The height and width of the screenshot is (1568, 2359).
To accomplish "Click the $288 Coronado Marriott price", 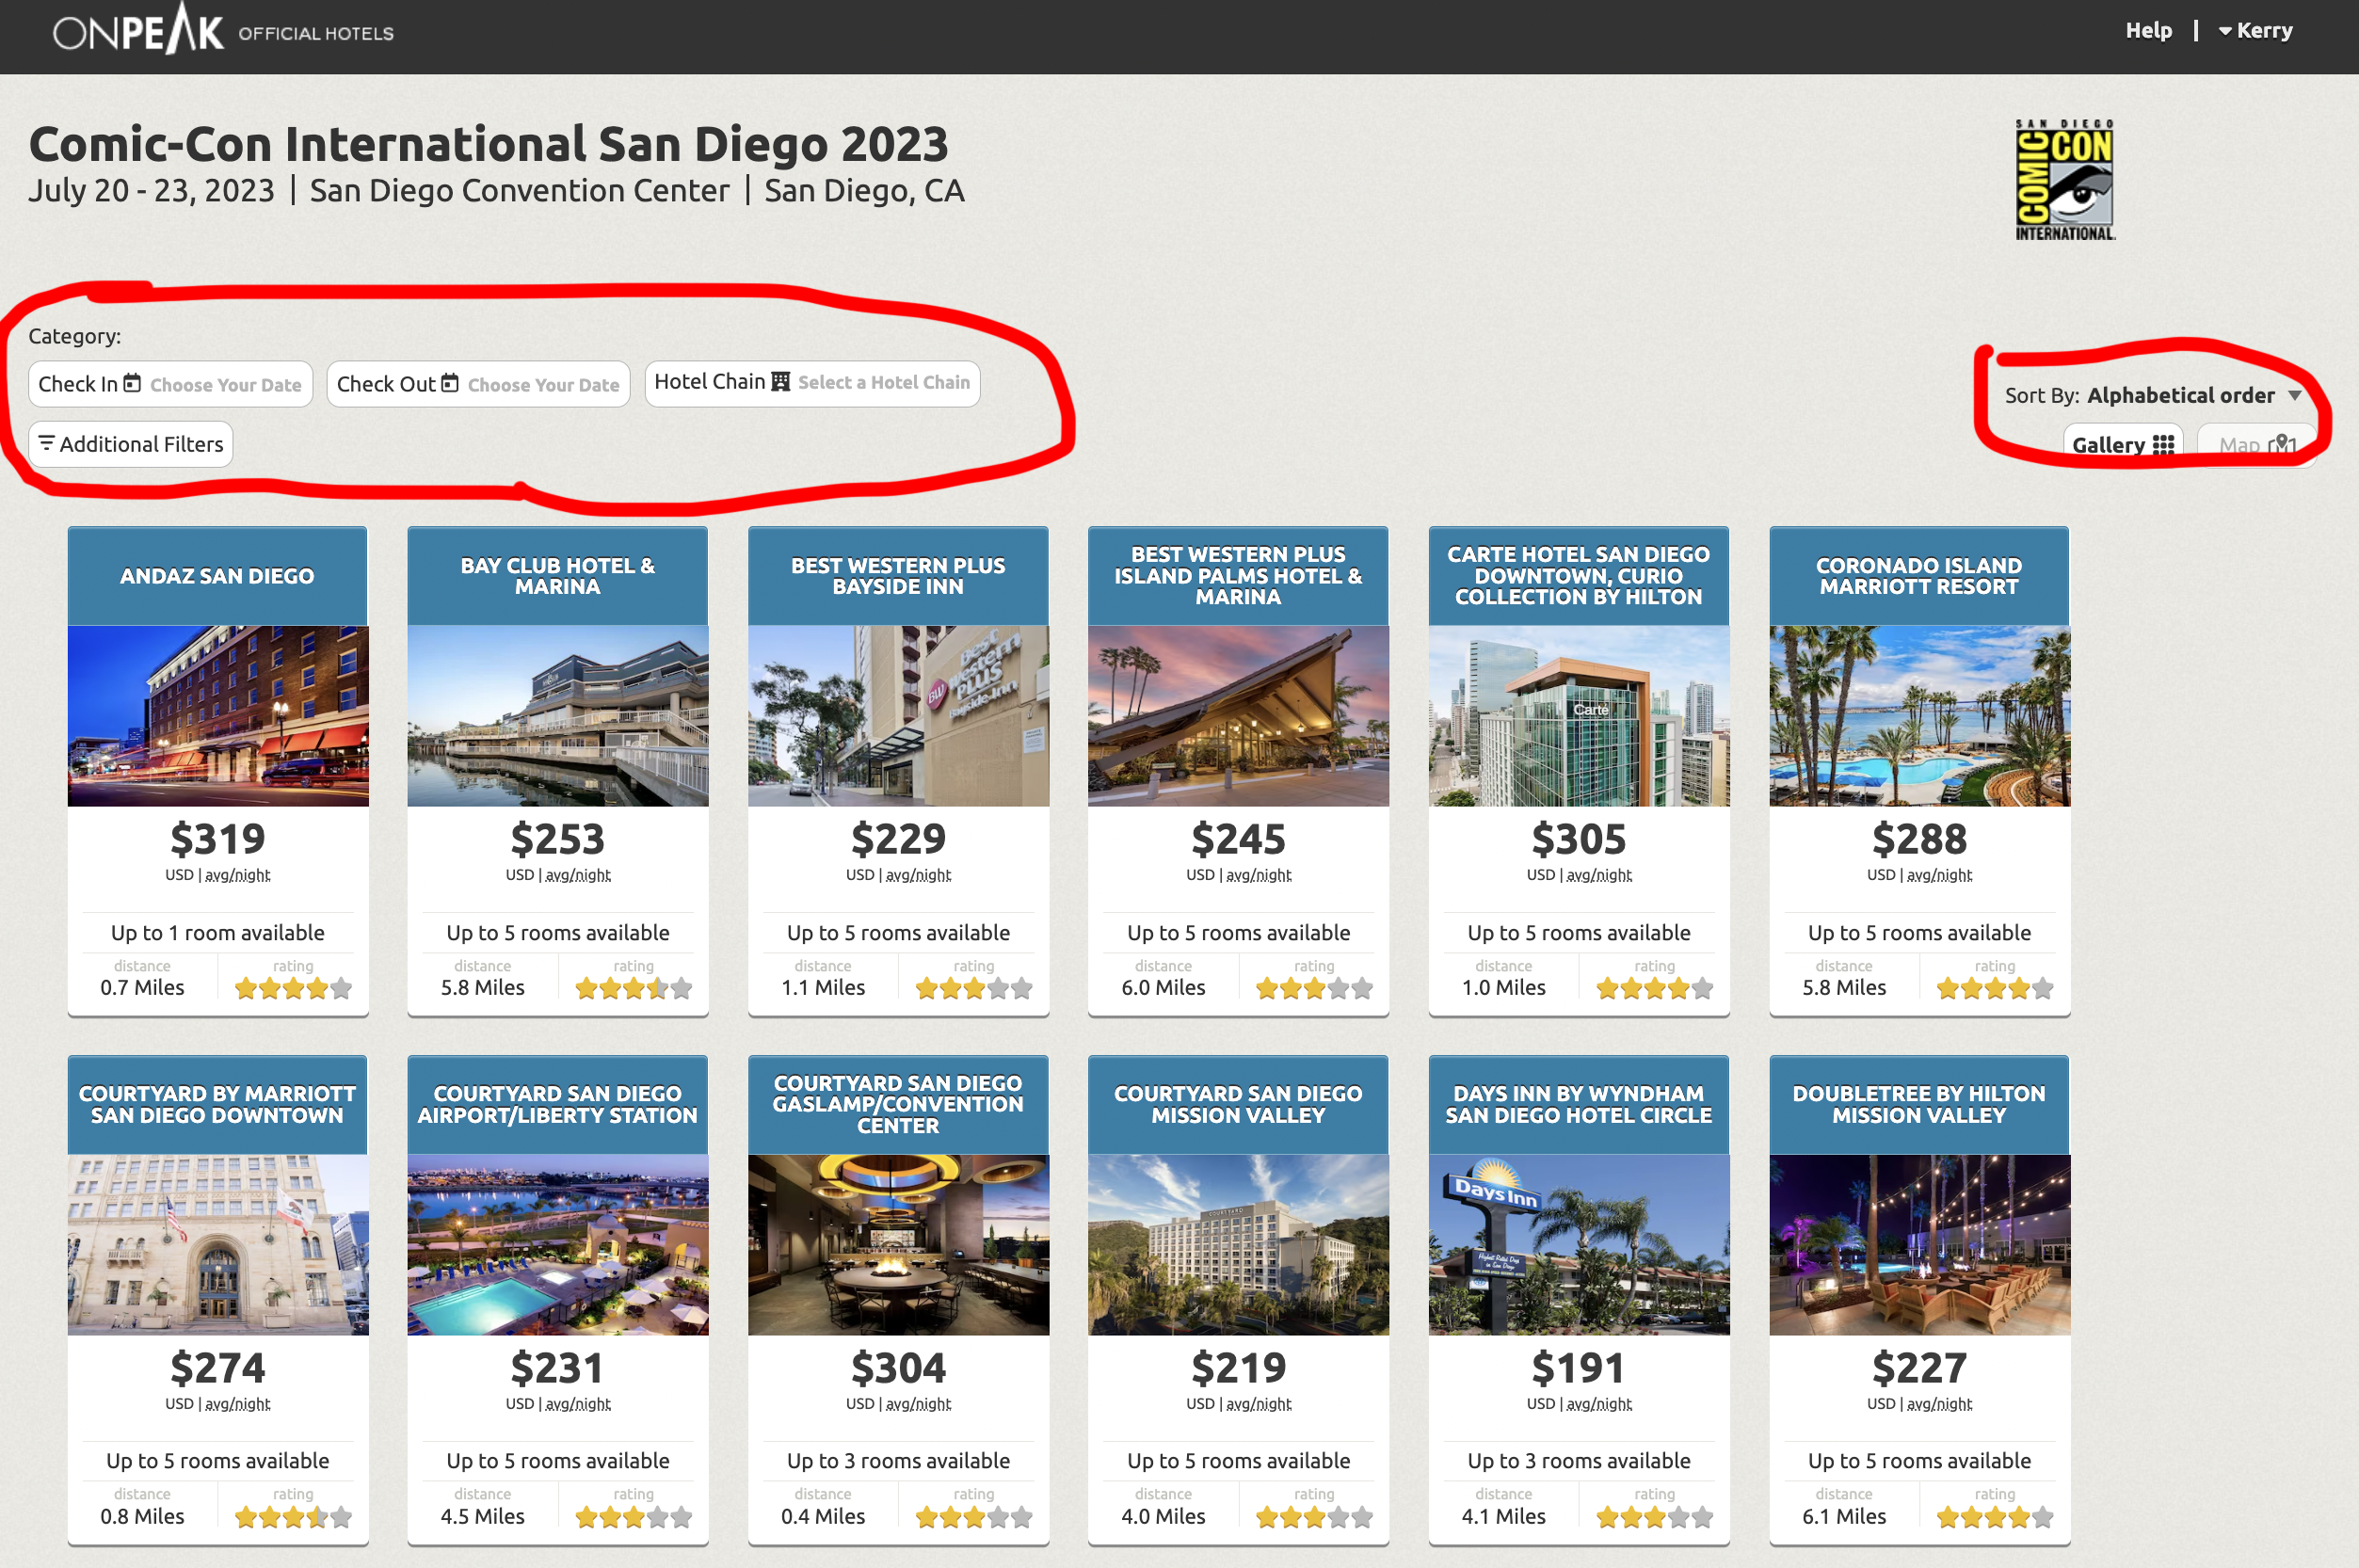I will pyautogui.click(x=1919, y=839).
